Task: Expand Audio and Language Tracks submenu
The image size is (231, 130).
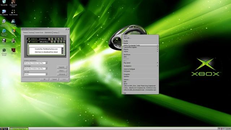Action: click(x=140, y=45)
